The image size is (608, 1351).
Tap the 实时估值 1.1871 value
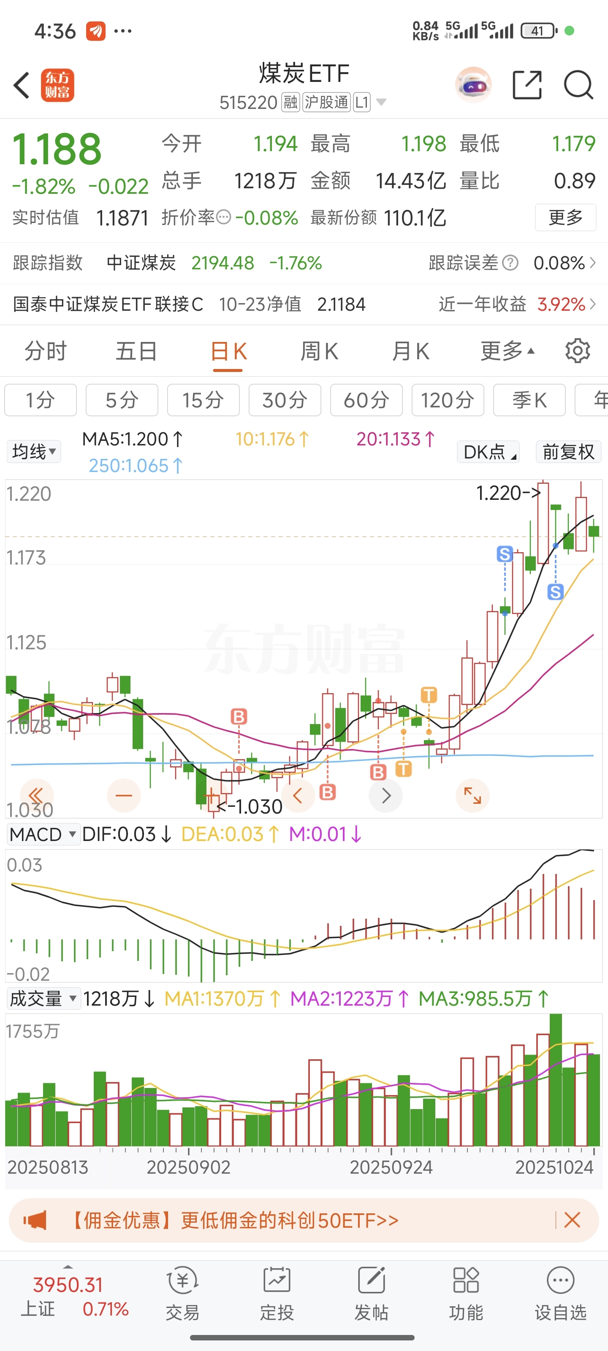(122, 218)
